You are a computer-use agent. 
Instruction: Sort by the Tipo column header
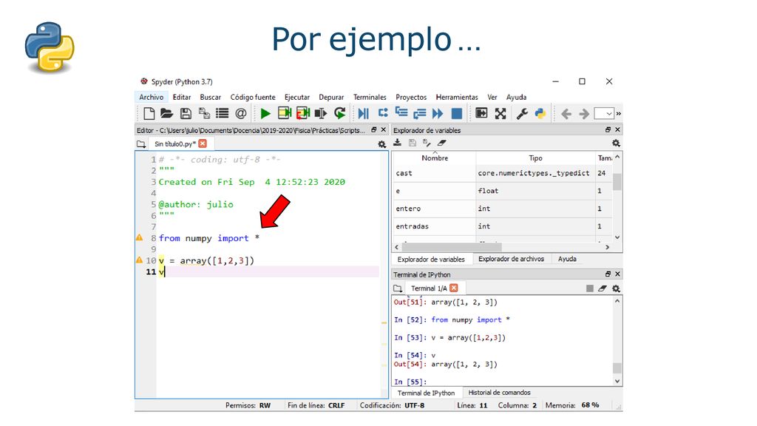pos(535,158)
